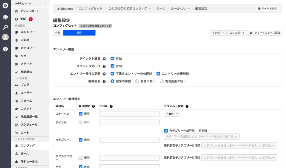Select コンフィグ in sidebar
This screenshot has height=168, width=286.
click(x=30, y=146)
